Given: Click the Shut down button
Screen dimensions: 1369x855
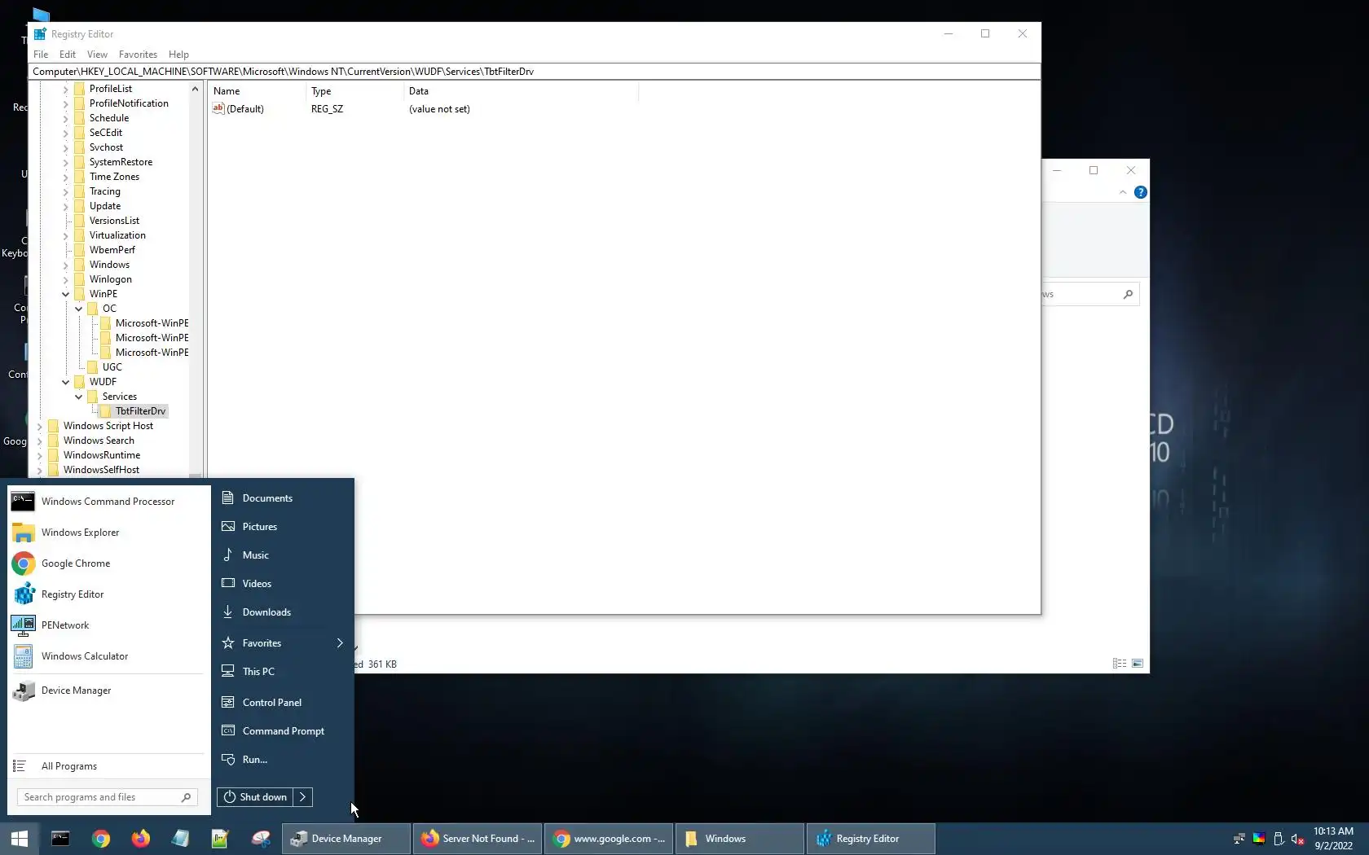Looking at the screenshot, I should (x=256, y=797).
